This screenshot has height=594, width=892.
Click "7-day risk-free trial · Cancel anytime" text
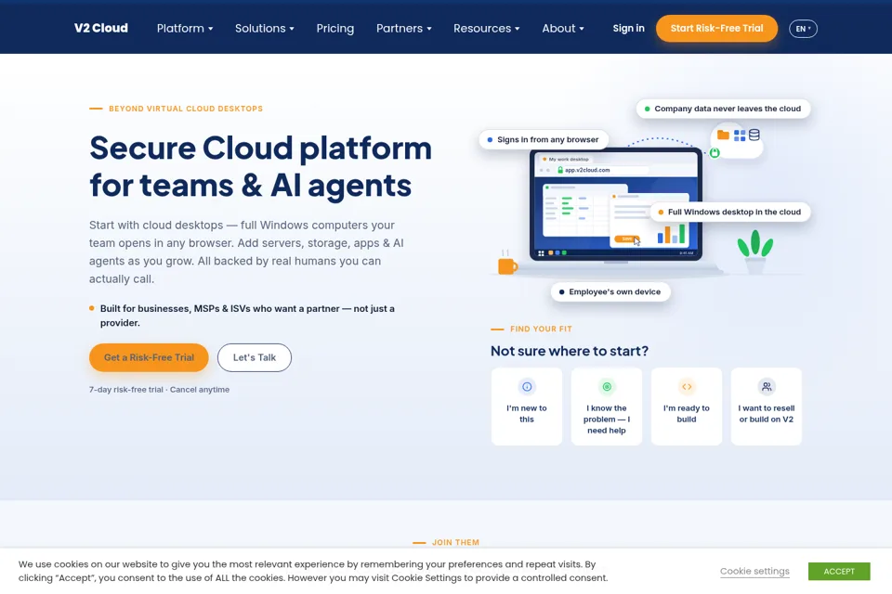pyautogui.click(x=159, y=390)
